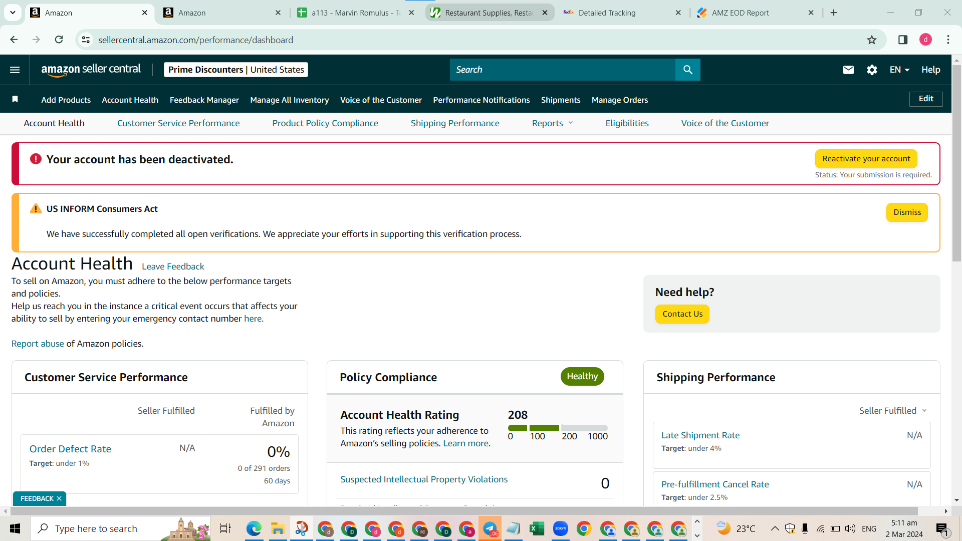962x541 pixels.
Task: Switch to the Restaurant Supplies tab
Action: (489, 13)
